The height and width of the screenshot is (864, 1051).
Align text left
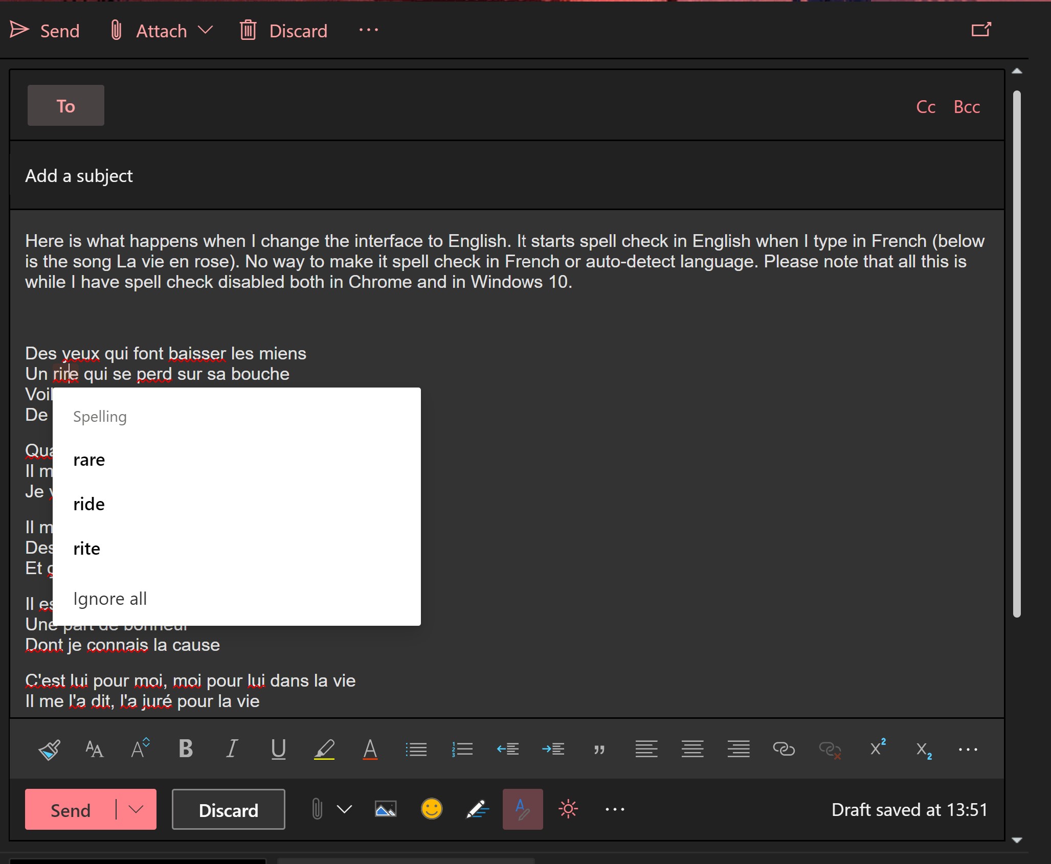(646, 749)
